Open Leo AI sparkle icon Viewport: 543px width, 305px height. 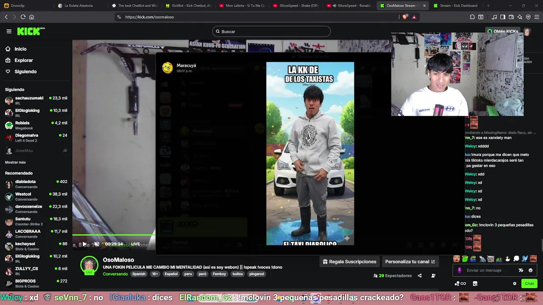pyautogui.click(x=520, y=17)
